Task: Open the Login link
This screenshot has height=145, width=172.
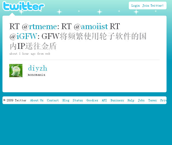Action: [136, 5]
